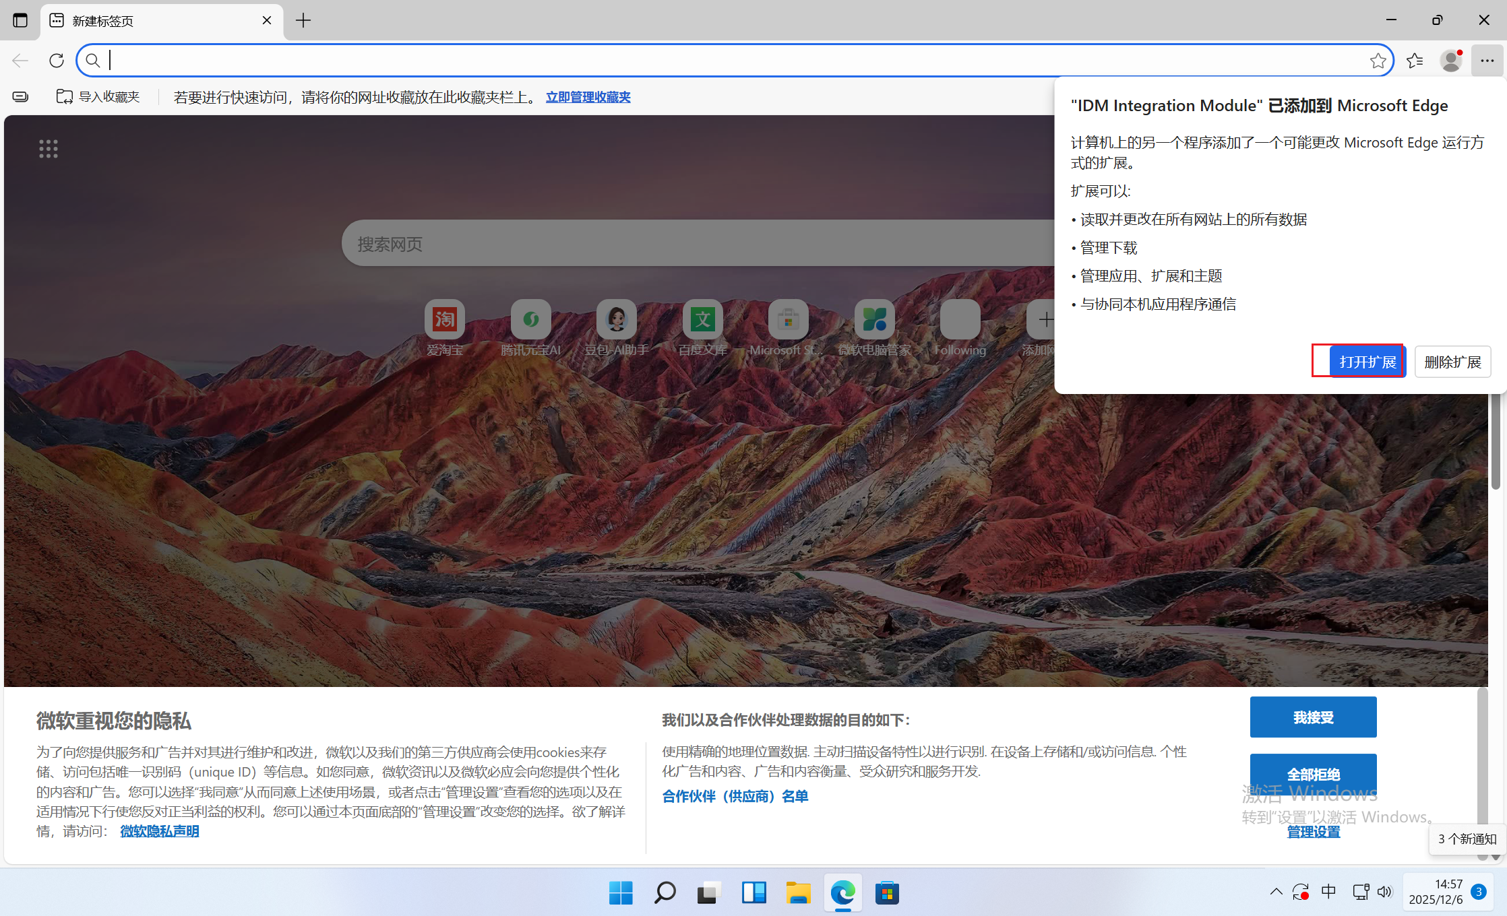Click the 立即管理收藏夹 link
The height and width of the screenshot is (916, 1507).
click(588, 97)
